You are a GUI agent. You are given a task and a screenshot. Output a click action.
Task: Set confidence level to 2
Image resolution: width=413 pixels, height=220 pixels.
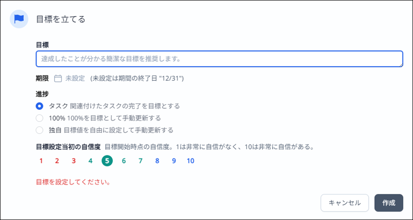click(x=57, y=161)
